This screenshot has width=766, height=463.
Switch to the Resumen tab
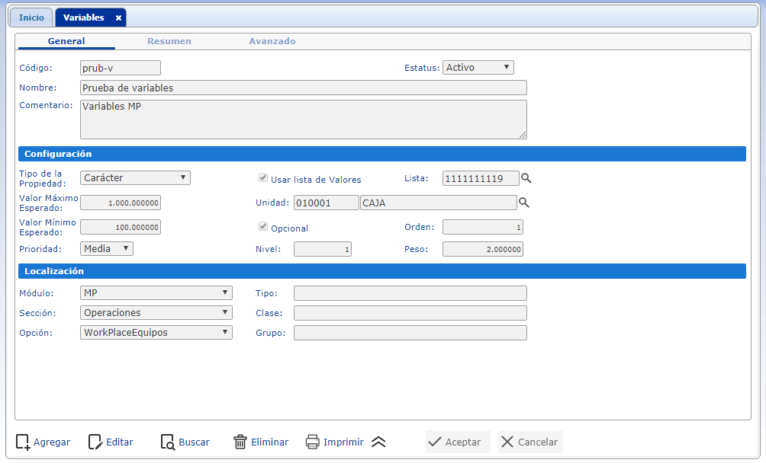click(x=169, y=41)
